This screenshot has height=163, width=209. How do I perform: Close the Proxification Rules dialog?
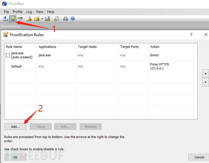[x=206, y=35]
